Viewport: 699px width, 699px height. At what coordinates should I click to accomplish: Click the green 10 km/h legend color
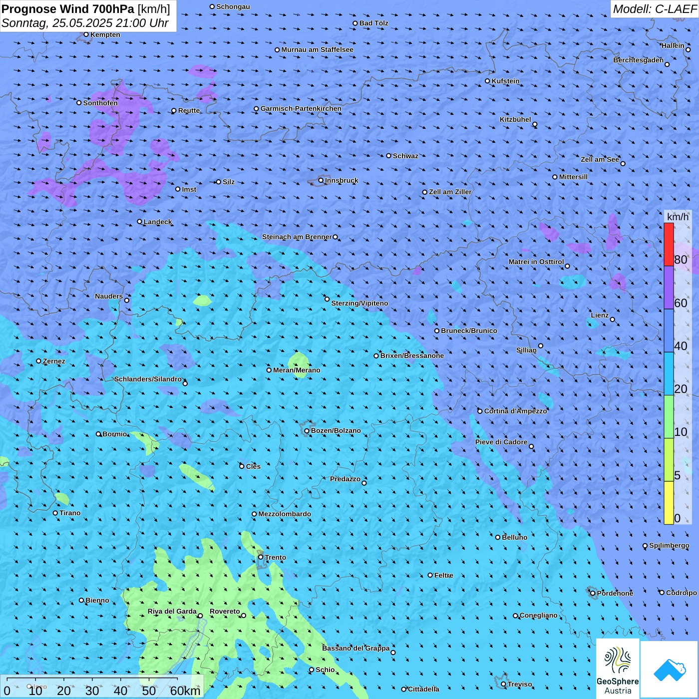point(669,416)
